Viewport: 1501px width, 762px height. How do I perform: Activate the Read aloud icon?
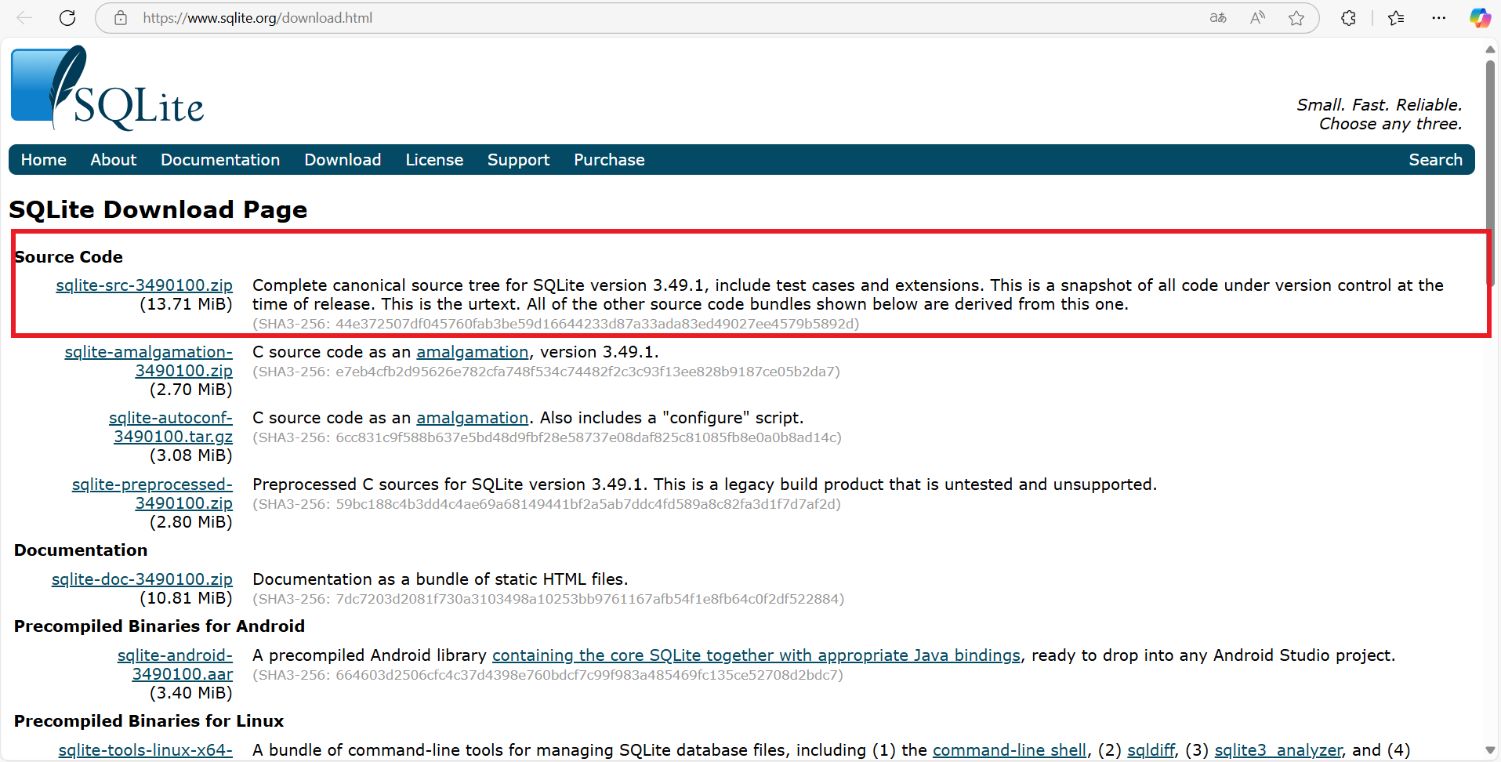click(x=1257, y=18)
